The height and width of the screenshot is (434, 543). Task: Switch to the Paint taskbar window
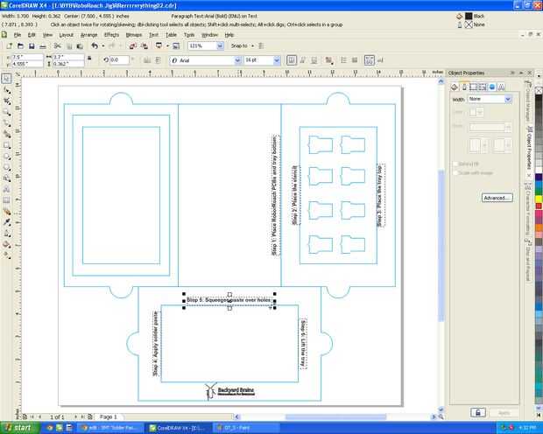click(245, 428)
